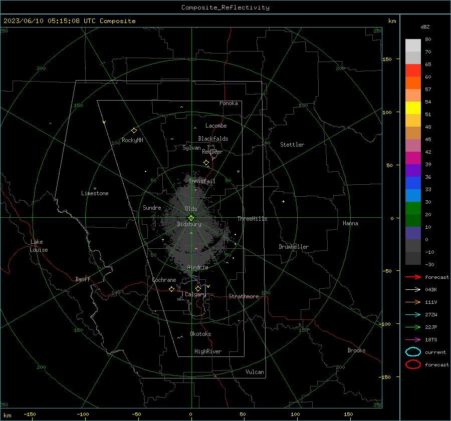Select the red forecast ellipse icon
The height and width of the screenshot is (421, 451).
pos(413,364)
